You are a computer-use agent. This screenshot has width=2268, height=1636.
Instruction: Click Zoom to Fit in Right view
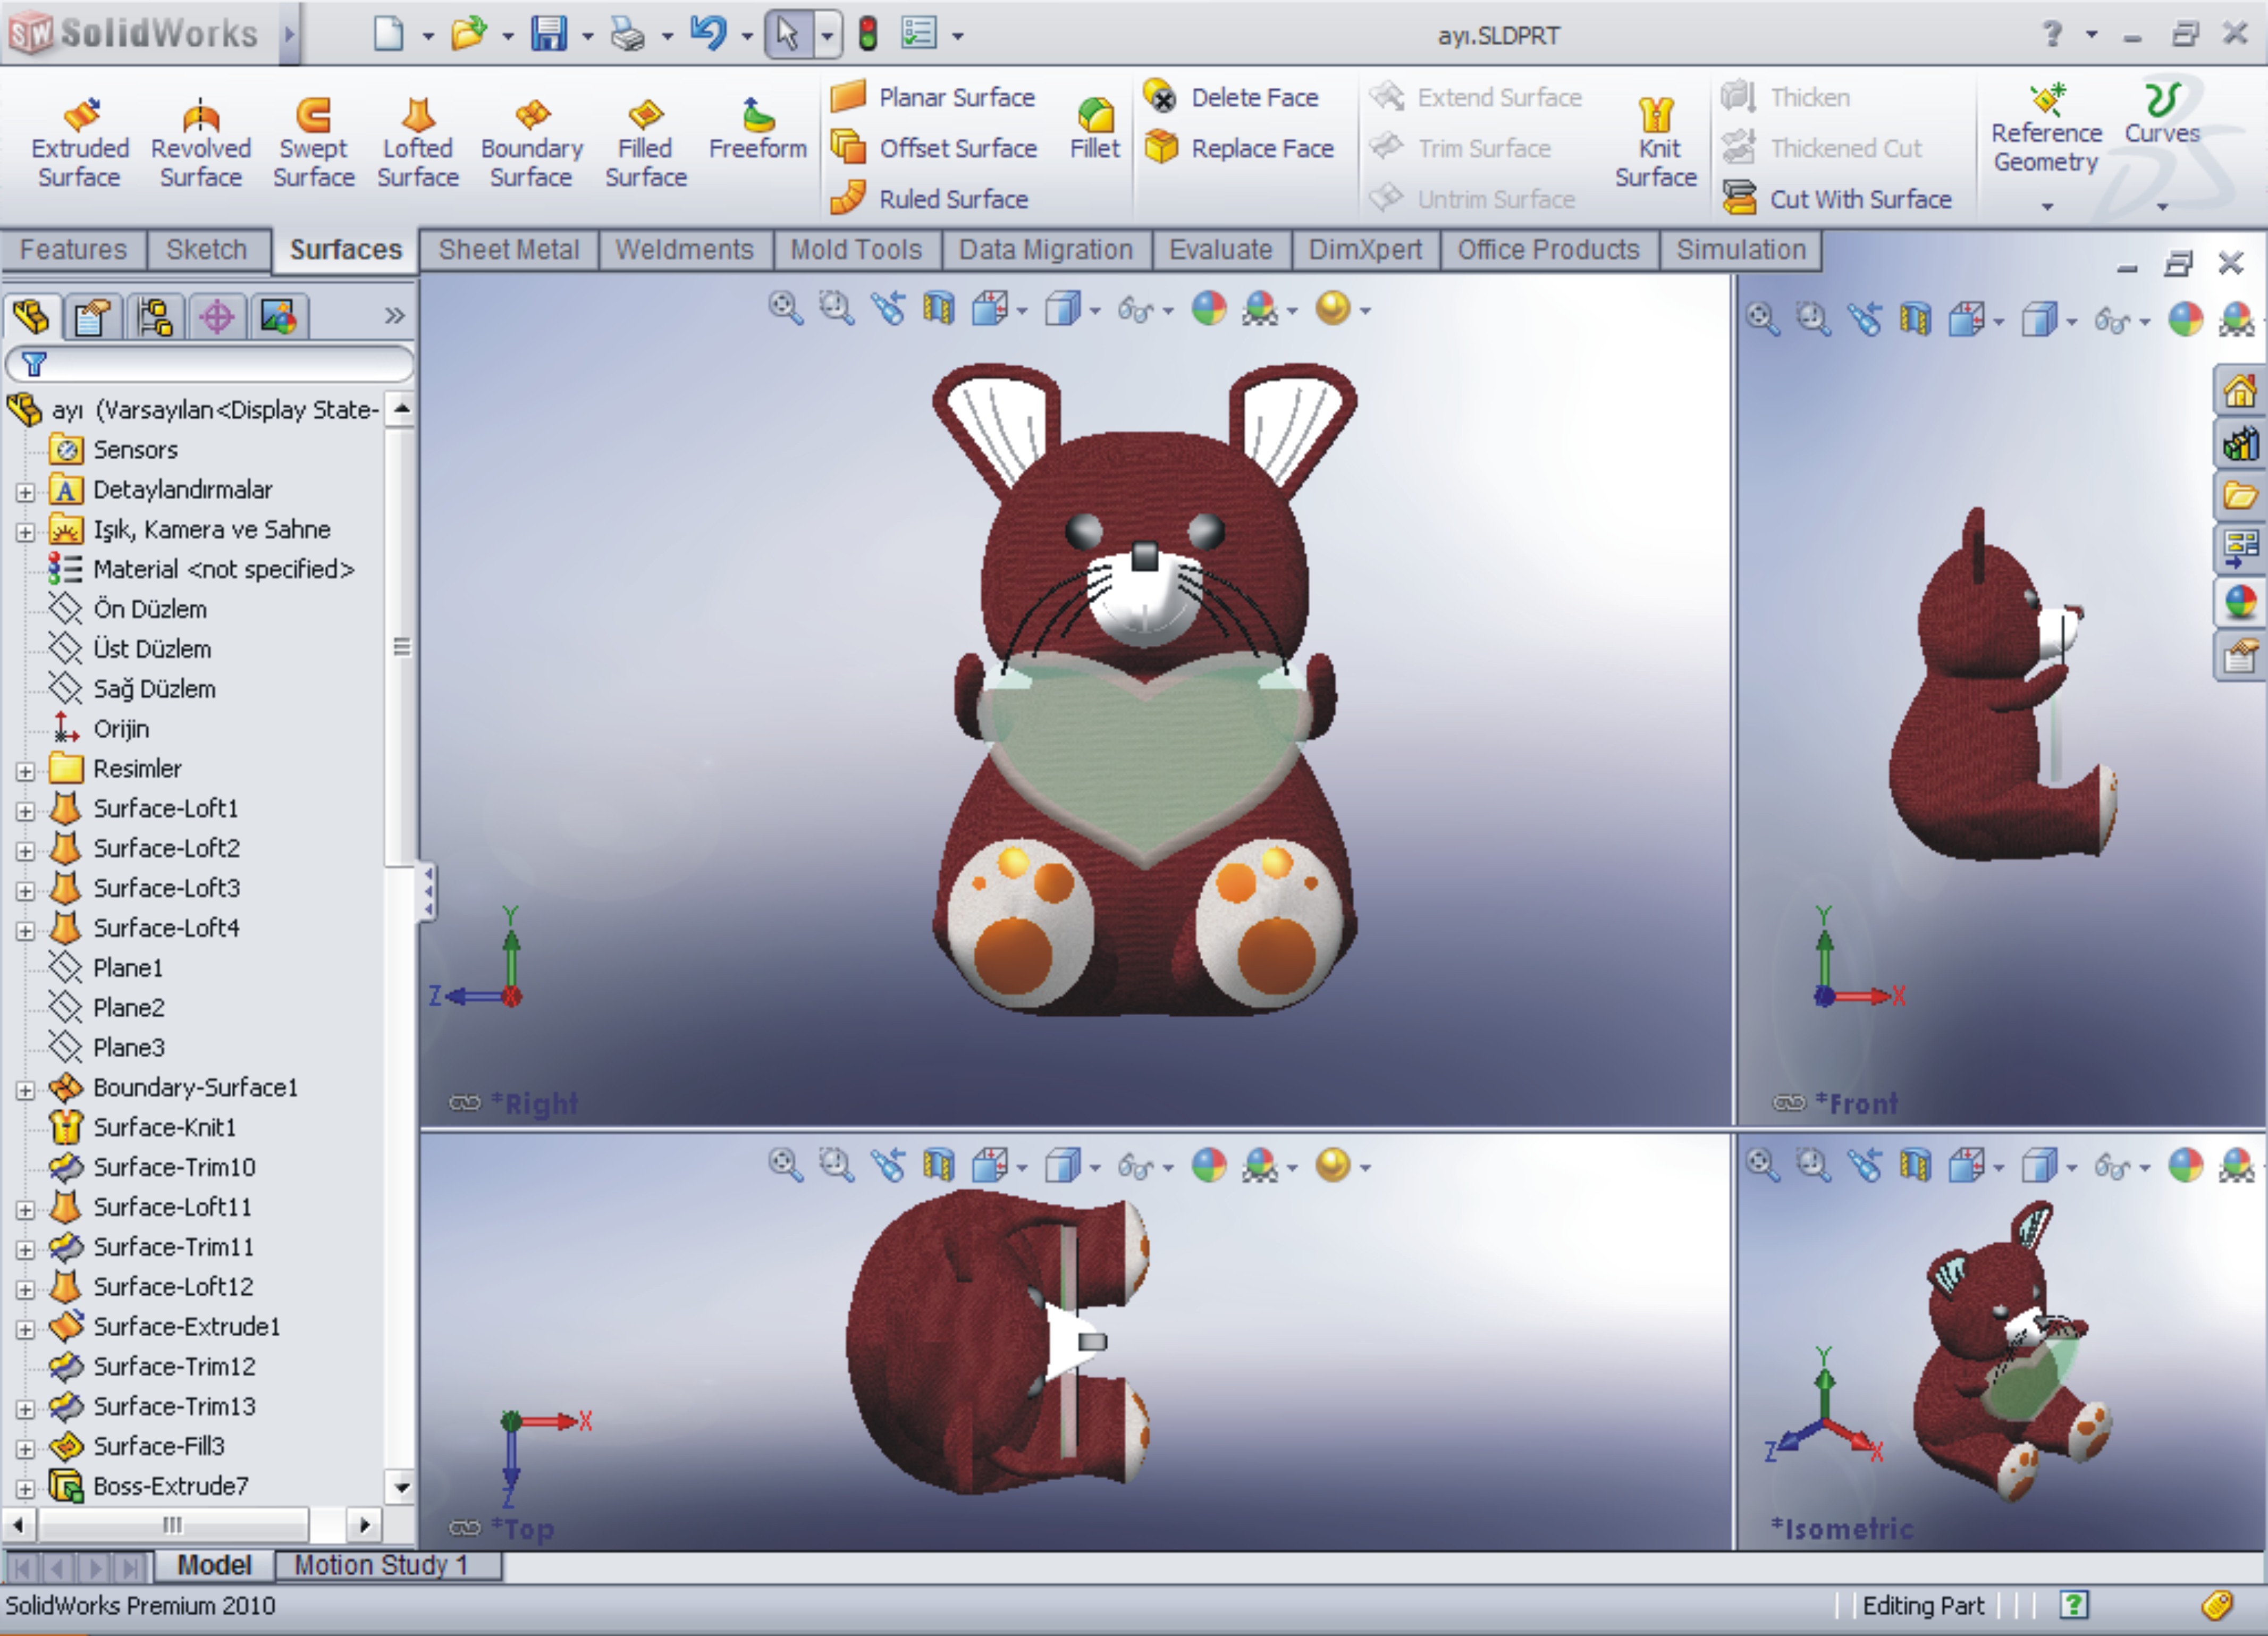coord(784,309)
